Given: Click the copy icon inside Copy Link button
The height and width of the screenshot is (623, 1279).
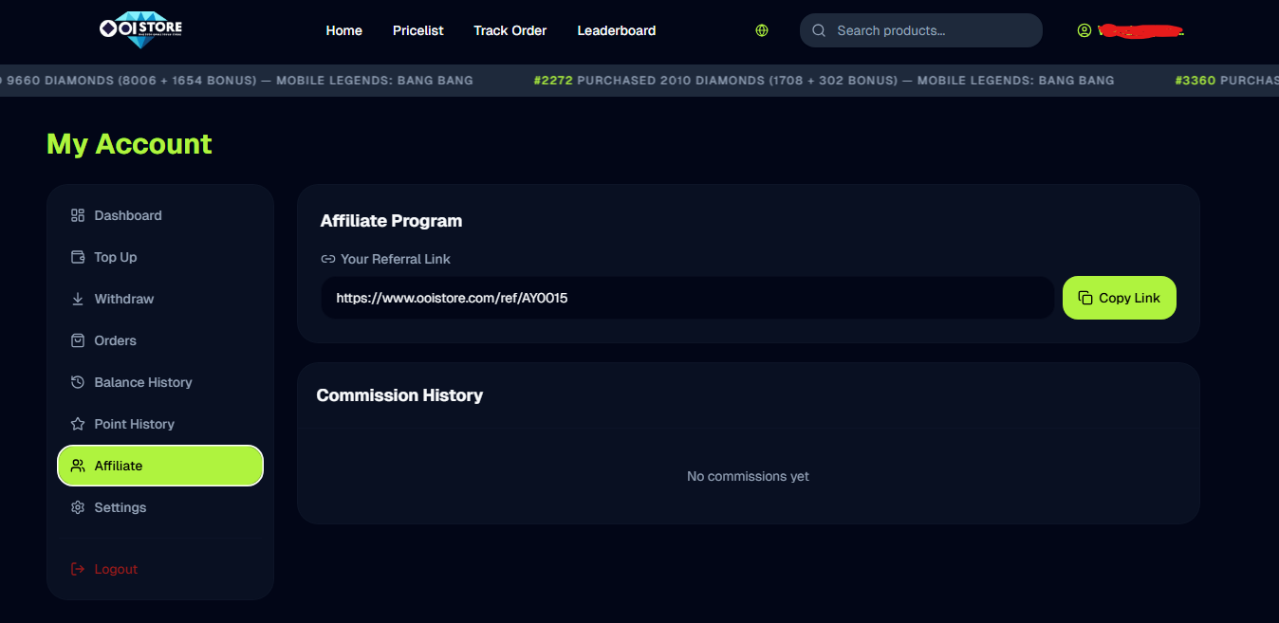Looking at the screenshot, I should 1085,298.
